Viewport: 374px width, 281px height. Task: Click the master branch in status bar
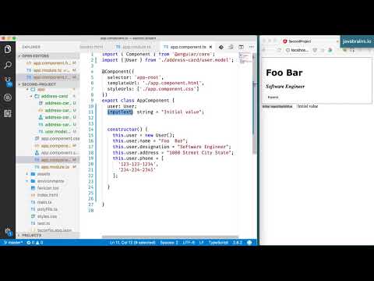13,243
